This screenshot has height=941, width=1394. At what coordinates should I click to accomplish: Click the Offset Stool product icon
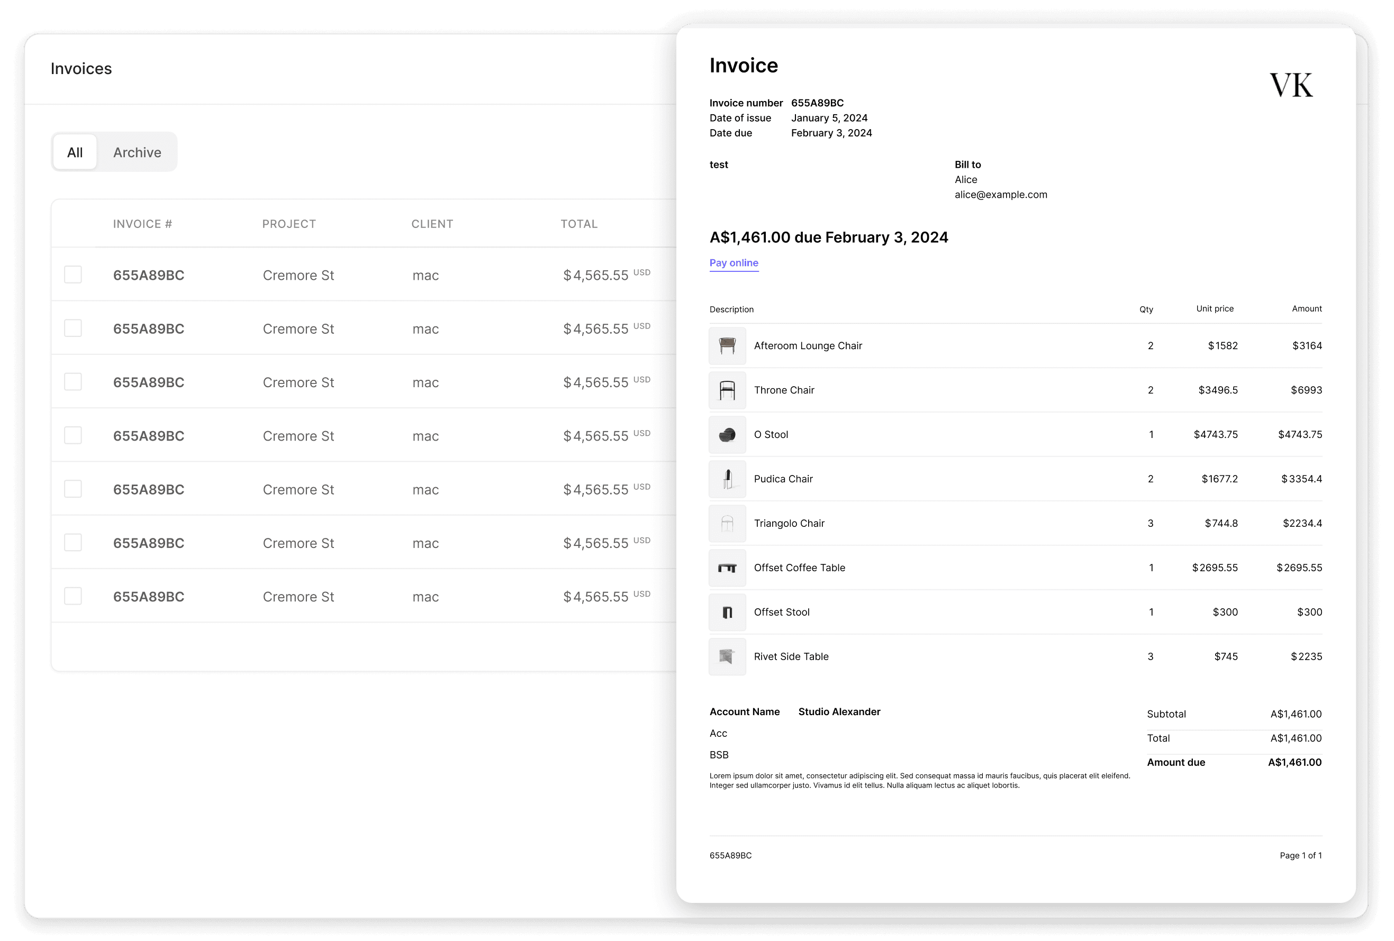[x=727, y=612]
